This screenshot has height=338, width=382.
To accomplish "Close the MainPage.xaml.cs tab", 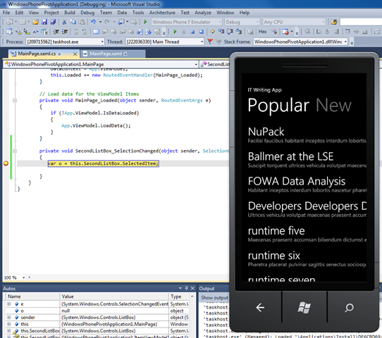I will point(75,54).
